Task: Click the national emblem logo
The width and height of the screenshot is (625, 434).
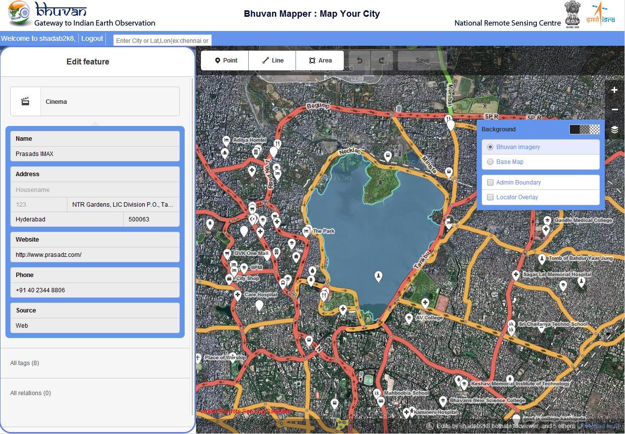Action: coord(573,15)
